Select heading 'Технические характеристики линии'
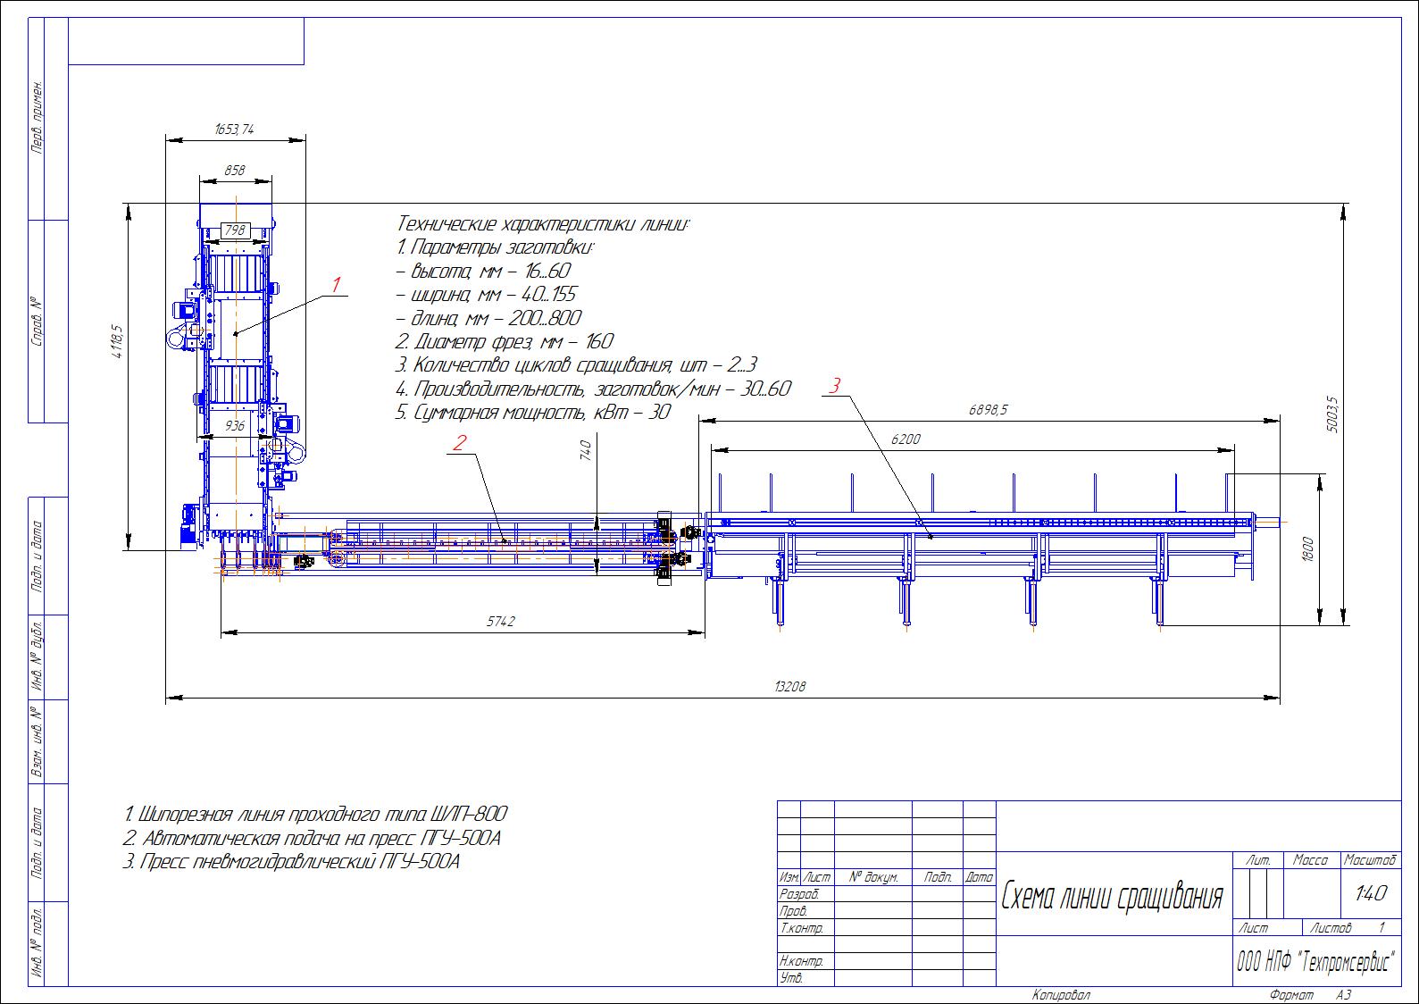The image size is (1419, 1004). [x=543, y=224]
